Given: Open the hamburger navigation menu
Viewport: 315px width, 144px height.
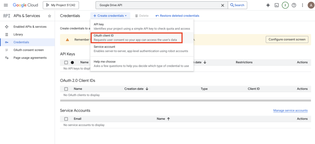Looking at the screenshot, I should [x=6, y=5].
